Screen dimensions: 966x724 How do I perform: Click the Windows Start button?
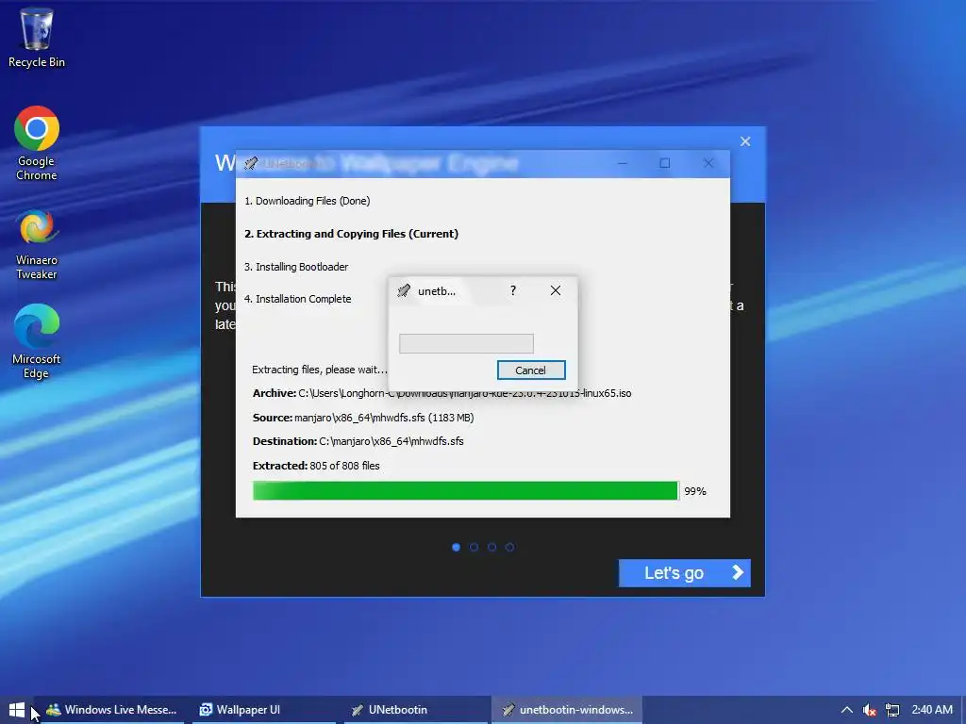(x=17, y=710)
